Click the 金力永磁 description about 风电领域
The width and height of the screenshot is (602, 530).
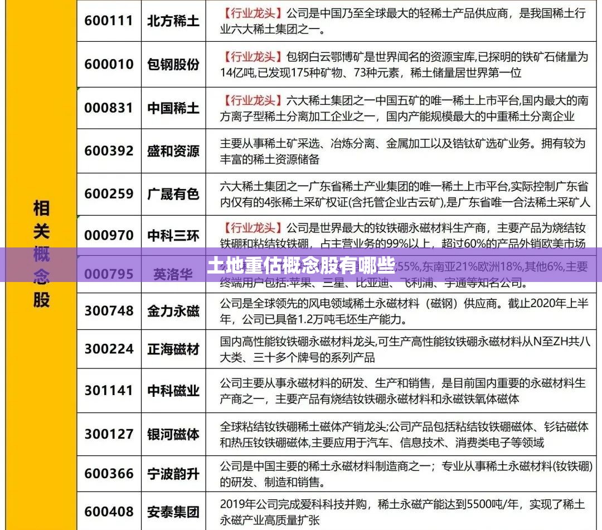pos(404,311)
